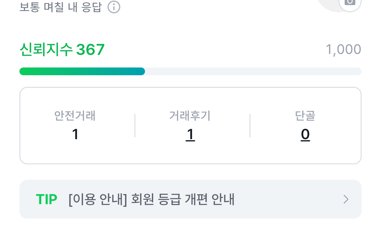This screenshot has width=381, height=237.
Task: Click the info icon beside 보통 며칠 내 응답
Action: (114, 7)
